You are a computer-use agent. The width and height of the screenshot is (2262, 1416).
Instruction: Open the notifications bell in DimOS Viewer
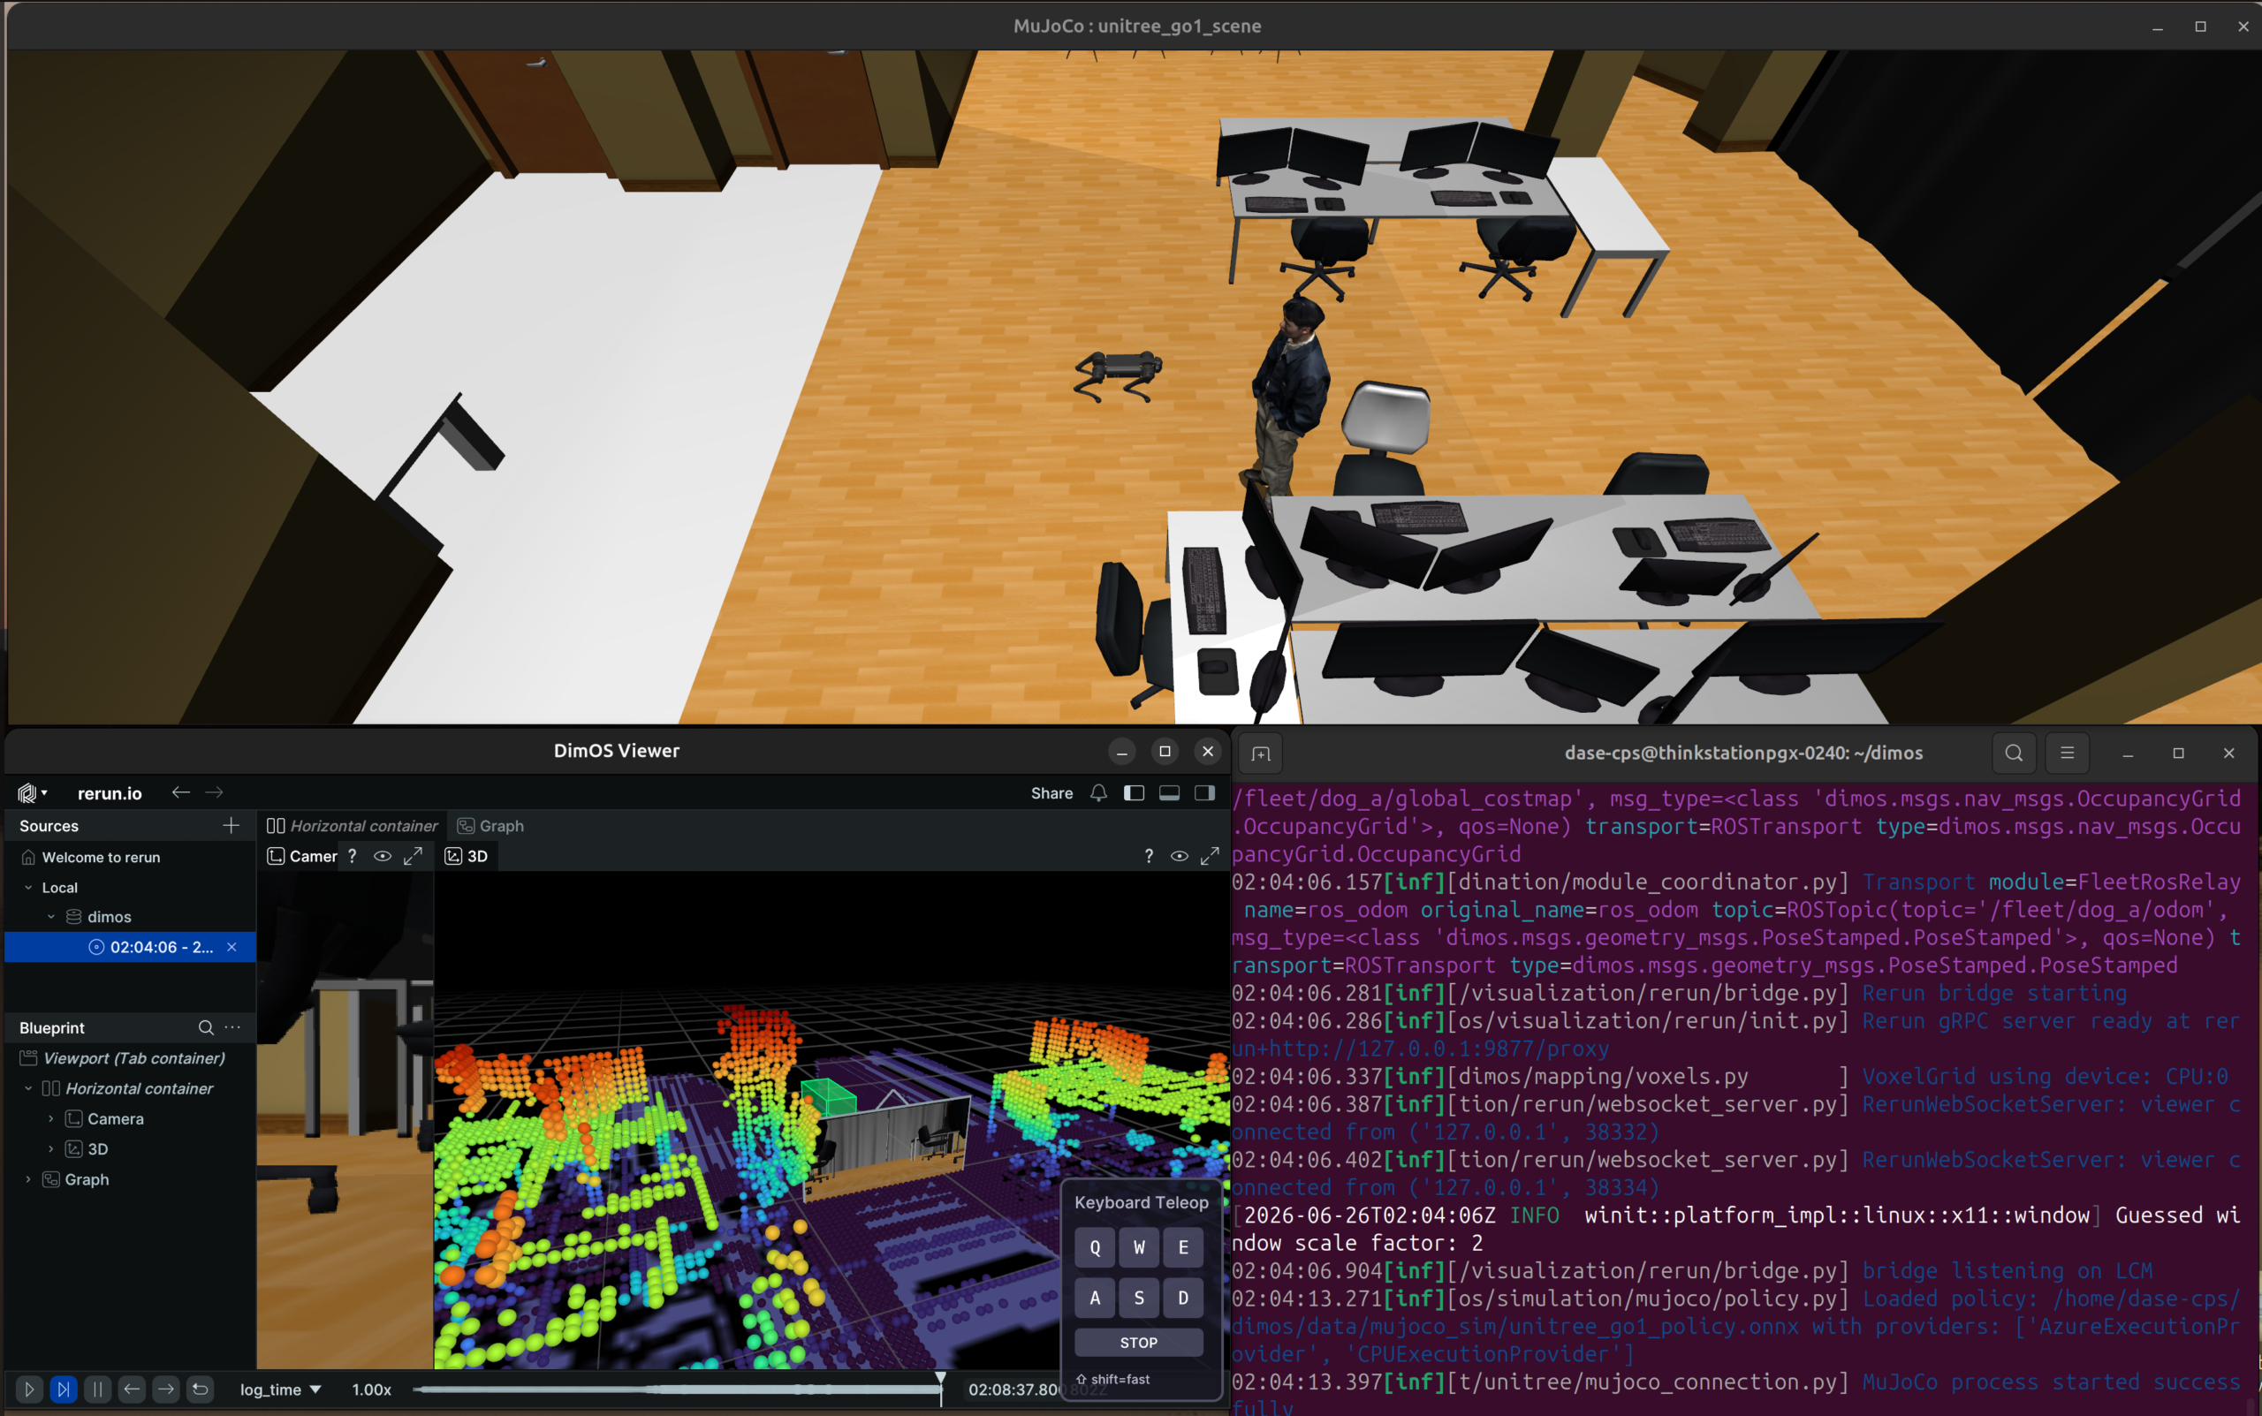click(1098, 793)
